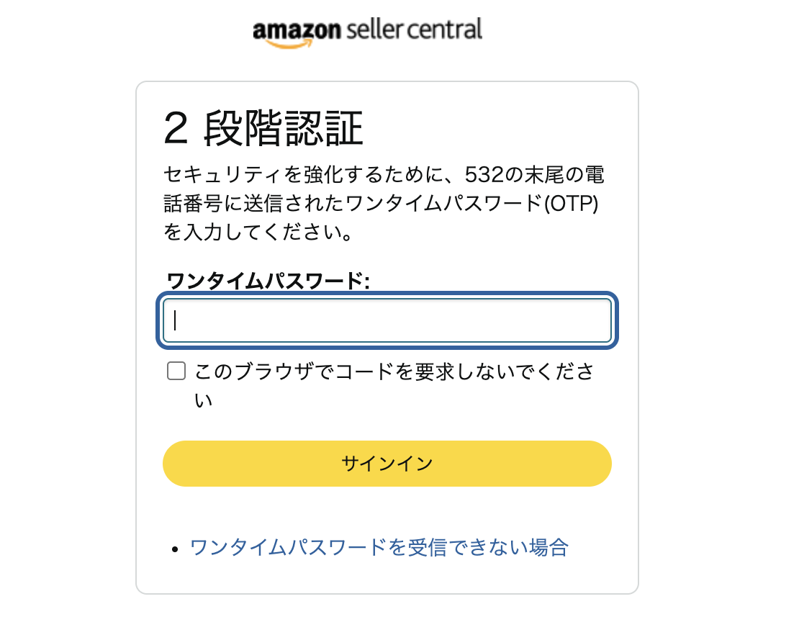The height and width of the screenshot is (622, 799).
Task: Click the wrapped い character under the checkbox label
Action: click(x=203, y=400)
